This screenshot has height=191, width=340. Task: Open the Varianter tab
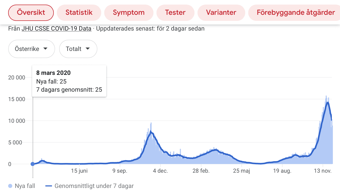pos(221,12)
